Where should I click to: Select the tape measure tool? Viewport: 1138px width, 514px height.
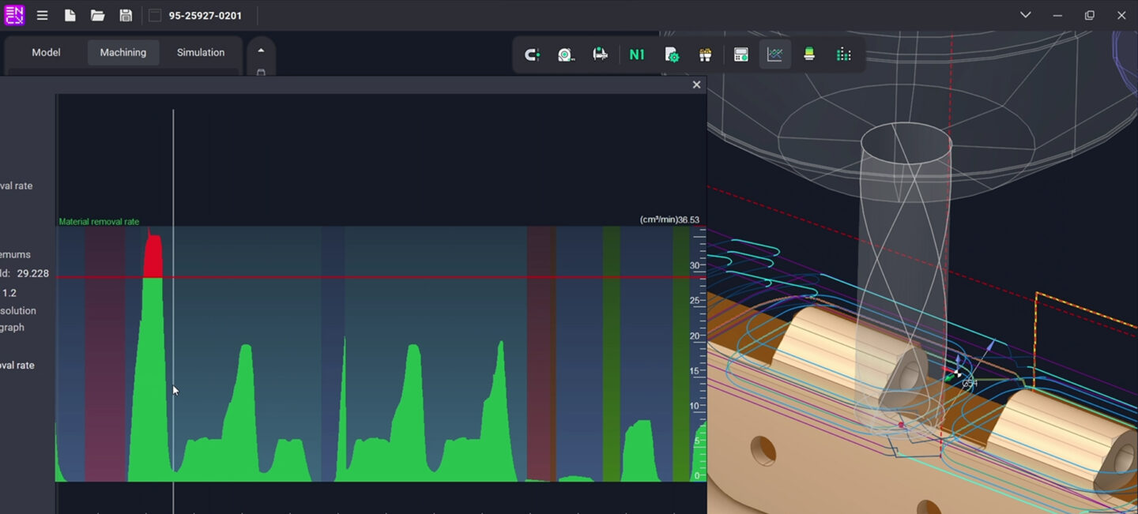click(x=566, y=54)
